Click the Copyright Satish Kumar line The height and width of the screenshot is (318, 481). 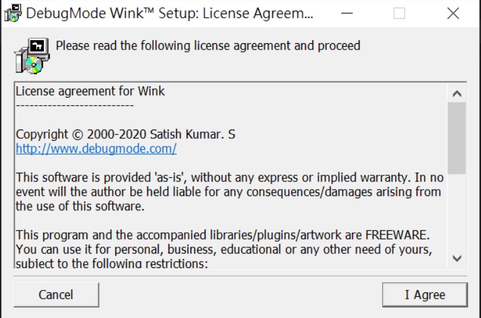pos(125,135)
